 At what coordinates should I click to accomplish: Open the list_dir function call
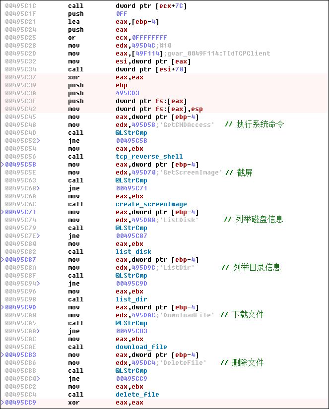click(x=132, y=299)
